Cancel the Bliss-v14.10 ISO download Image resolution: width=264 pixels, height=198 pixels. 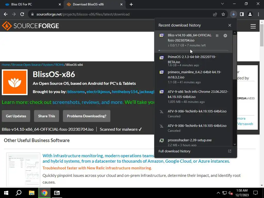(225, 36)
